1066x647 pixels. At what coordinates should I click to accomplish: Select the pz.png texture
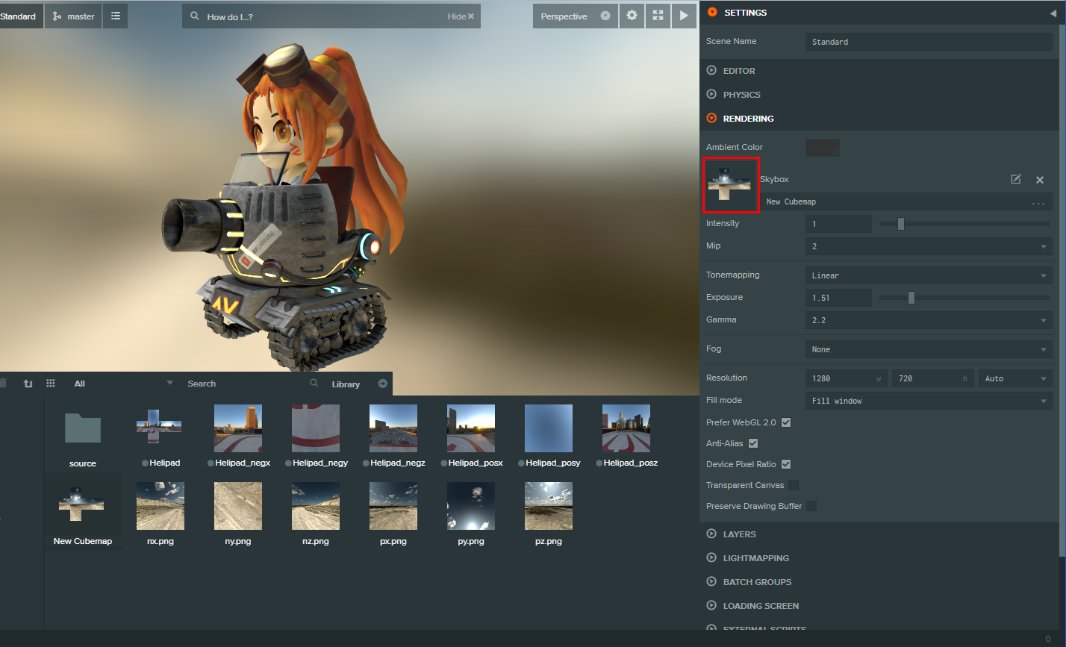pyautogui.click(x=549, y=514)
